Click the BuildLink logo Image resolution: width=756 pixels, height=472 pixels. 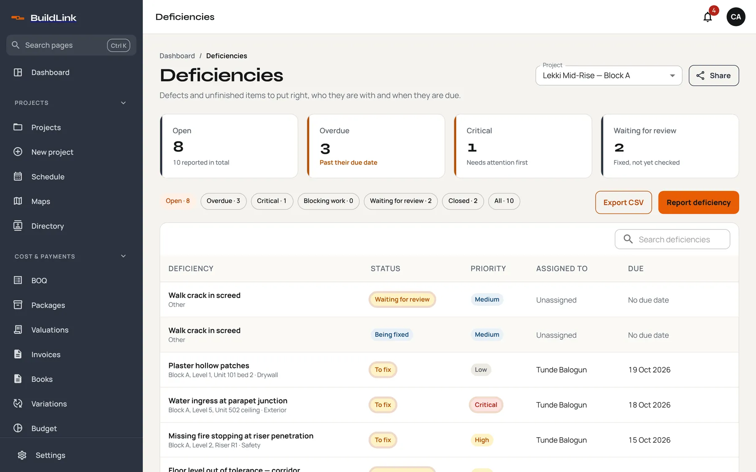[x=44, y=18]
